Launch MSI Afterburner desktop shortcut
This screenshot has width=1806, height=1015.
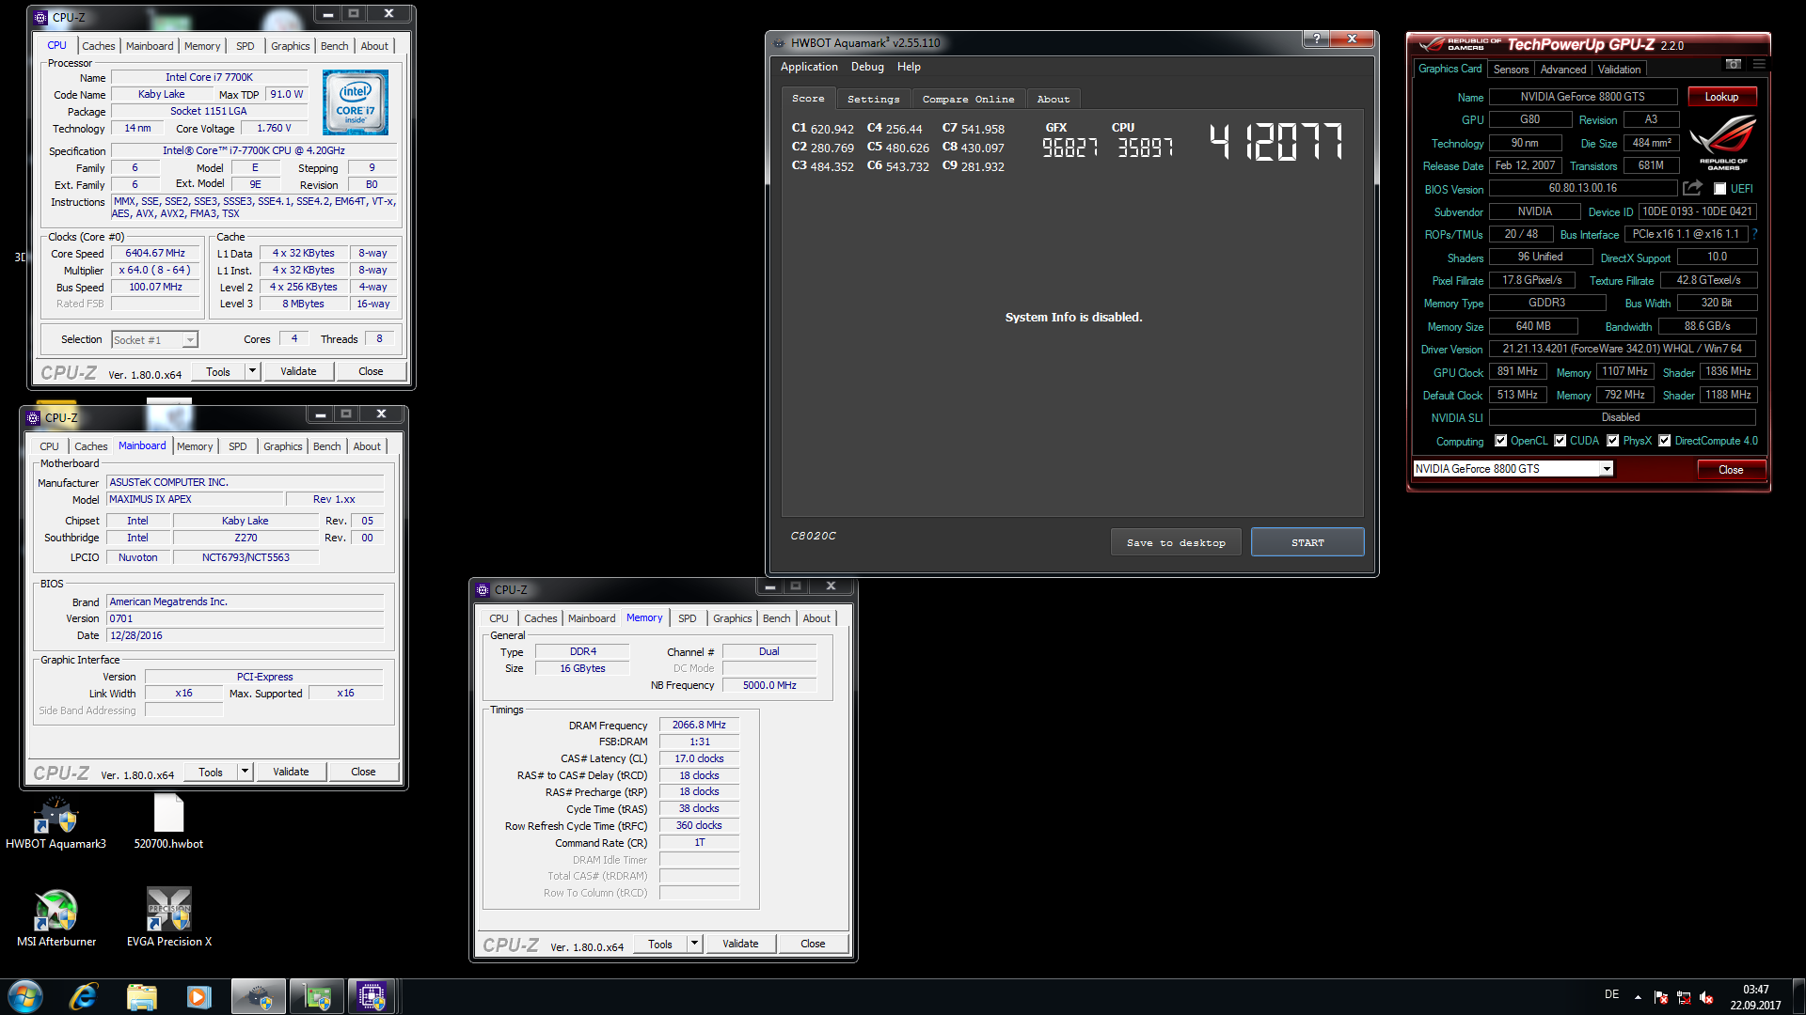(x=56, y=919)
